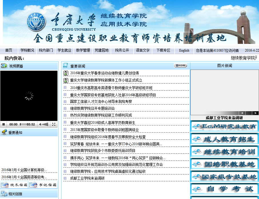The width and height of the screenshot is (259, 199).
Task: Open news 继续教育学院获批多个市教委委托培训项目
Action: pyautogui.click(x=103, y=151)
